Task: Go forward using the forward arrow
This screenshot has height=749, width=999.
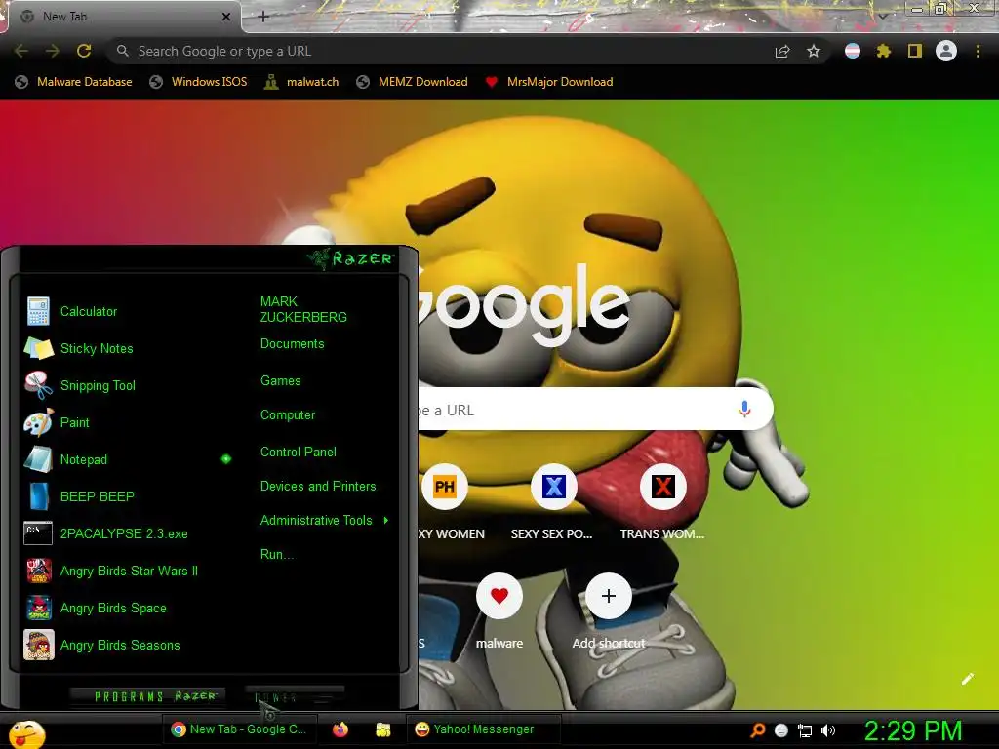Action: (53, 51)
